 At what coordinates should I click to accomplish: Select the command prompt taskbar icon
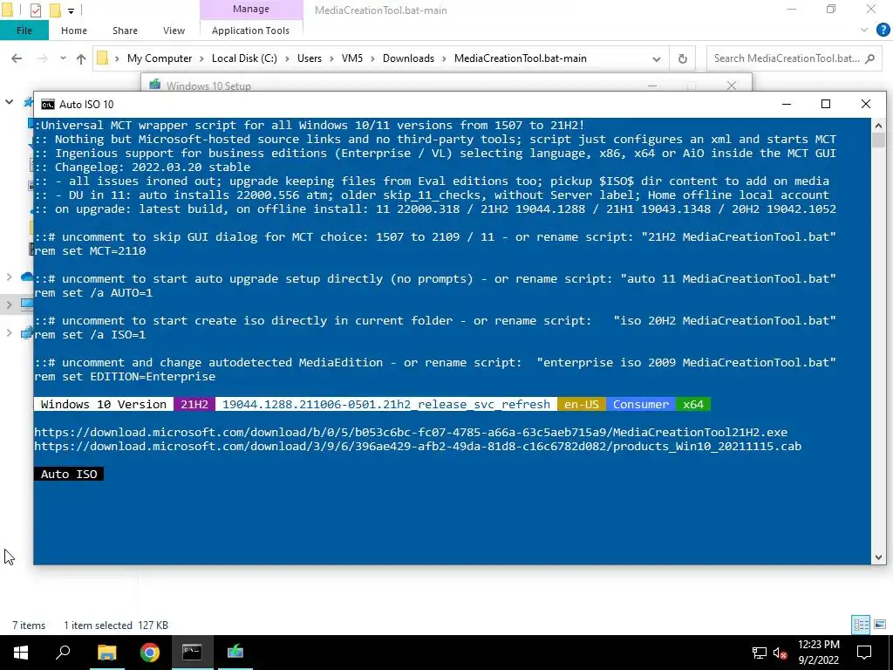click(192, 653)
